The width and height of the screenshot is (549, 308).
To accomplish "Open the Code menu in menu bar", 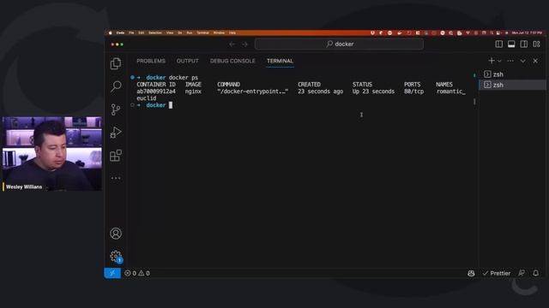I will [120, 33].
